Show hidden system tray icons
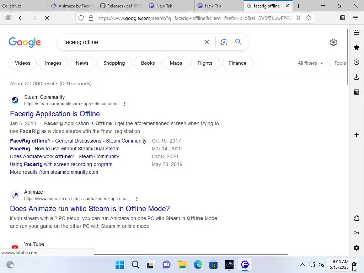The image size is (364, 273). (302, 264)
